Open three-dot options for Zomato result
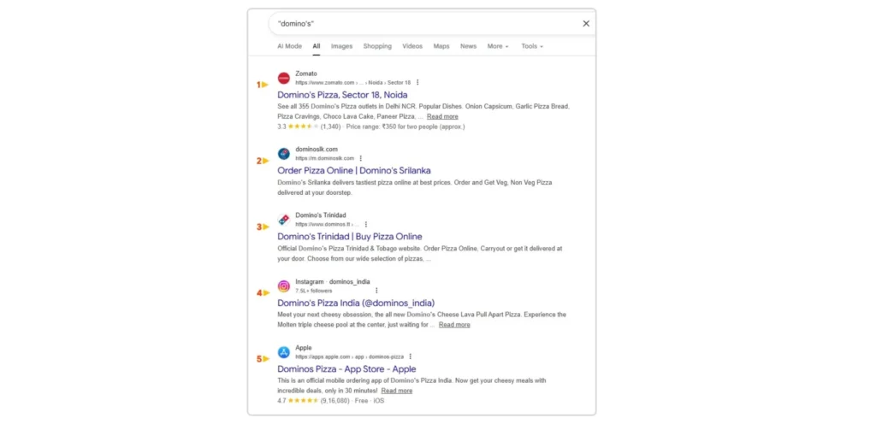The height and width of the screenshot is (430, 876). (x=417, y=82)
